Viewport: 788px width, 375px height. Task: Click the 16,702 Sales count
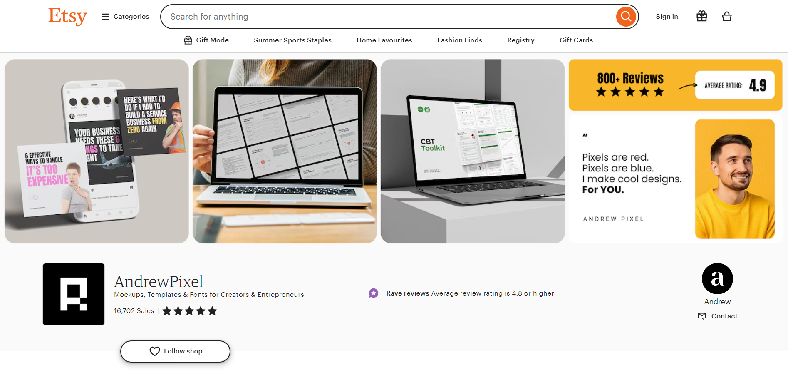coord(134,311)
